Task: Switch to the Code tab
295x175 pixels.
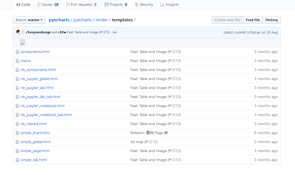Action: (x=23, y=5)
